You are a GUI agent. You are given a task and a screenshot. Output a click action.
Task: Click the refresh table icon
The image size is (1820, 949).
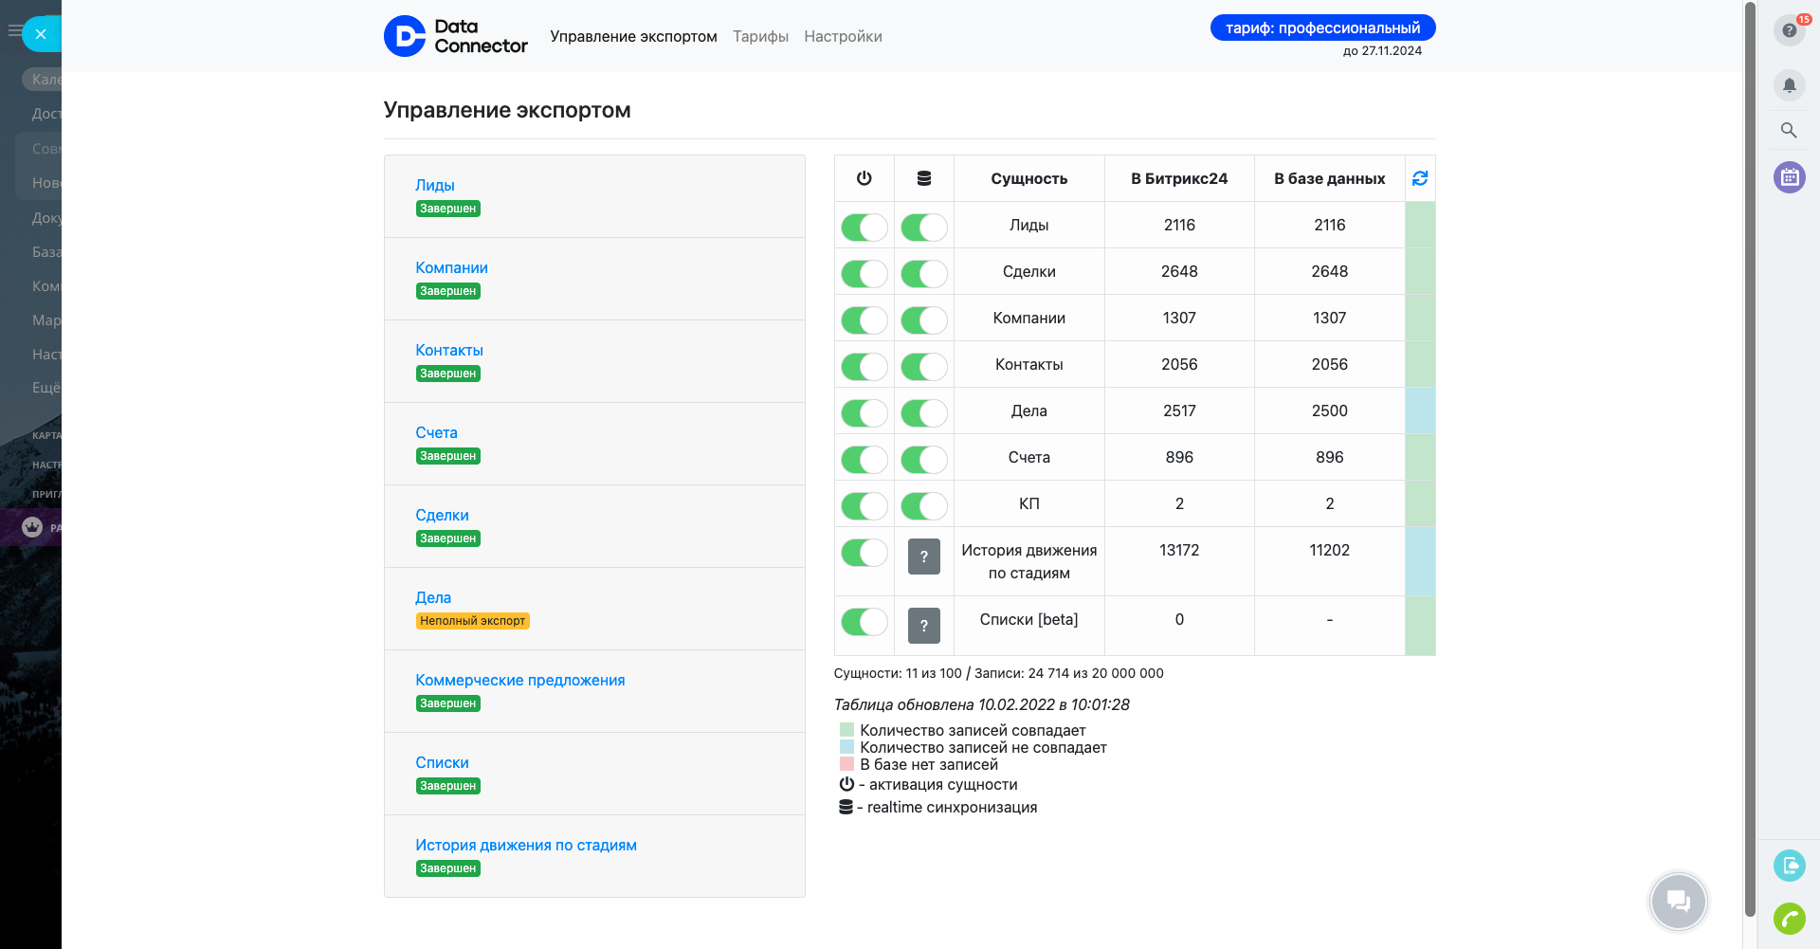[1419, 178]
